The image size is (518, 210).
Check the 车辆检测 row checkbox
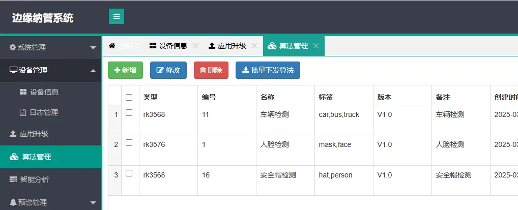[129, 112]
